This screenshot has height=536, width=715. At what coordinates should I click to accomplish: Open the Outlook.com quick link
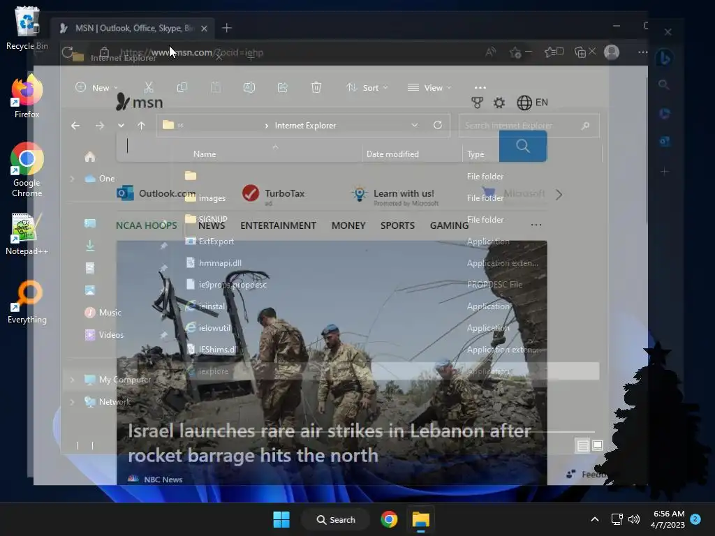[156, 193]
